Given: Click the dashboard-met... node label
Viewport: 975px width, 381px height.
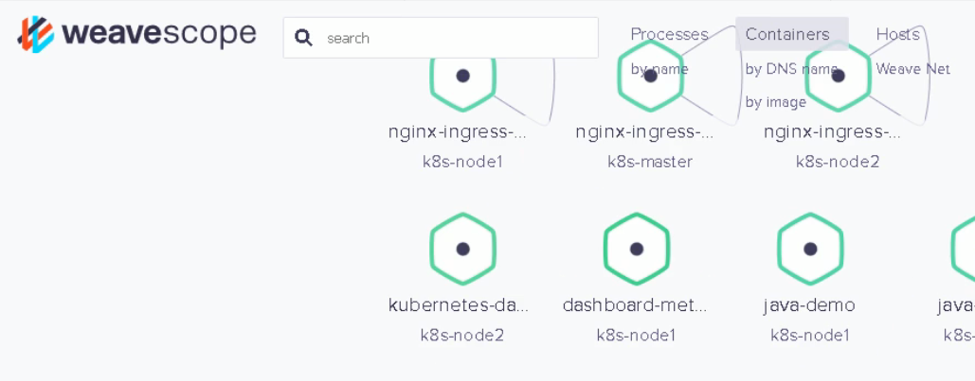Looking at the screenshot, I should pos(635,305).
